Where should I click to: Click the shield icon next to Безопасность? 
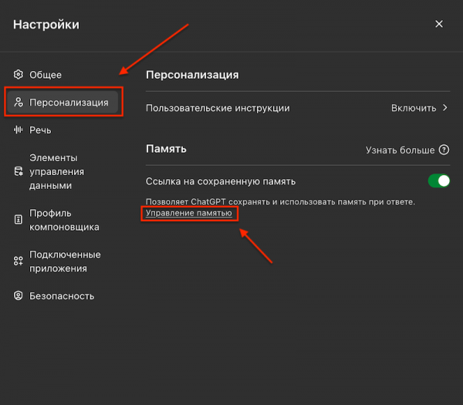click(x=19, y=295)
